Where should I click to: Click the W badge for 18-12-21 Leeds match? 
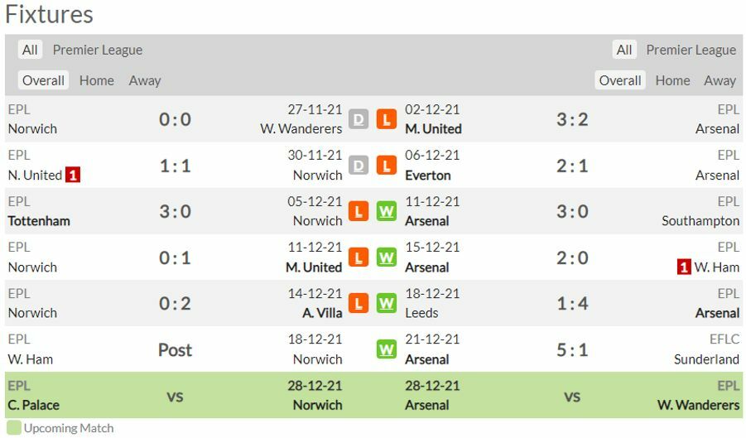[386, 303]
